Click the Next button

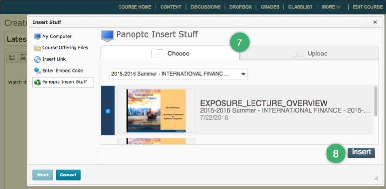click(x=43, y=175)
